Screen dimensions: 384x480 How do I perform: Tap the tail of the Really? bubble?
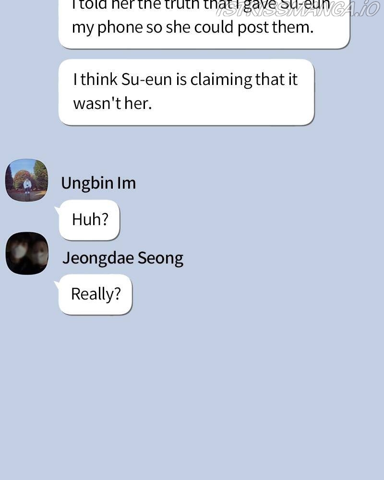point(57,285)
